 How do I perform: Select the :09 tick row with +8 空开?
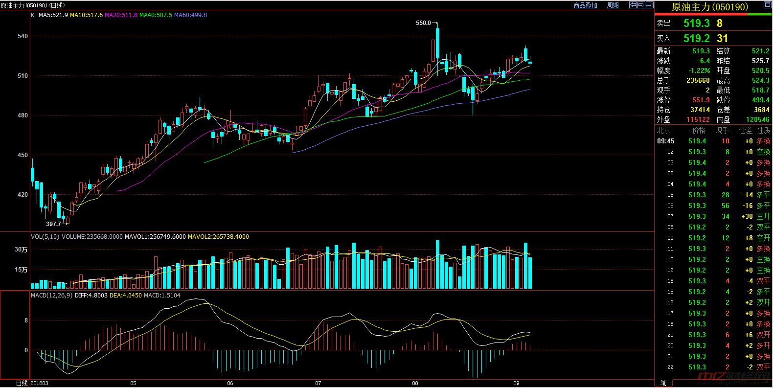click(713, 238)
